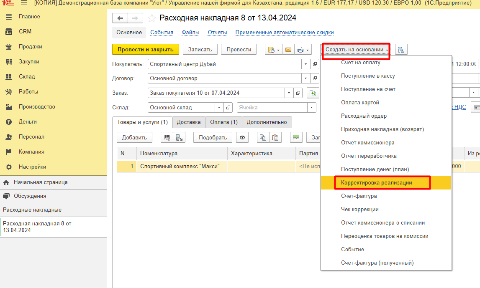Click the email envelope icon
Screen dimensions: 480x288
click(x=288, y=50)
